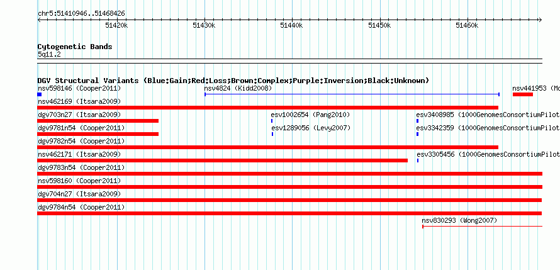Screen dimensions: 560x270
Task: Click the nsv462169 (Itsara2009) label
Action: [79, 101]
